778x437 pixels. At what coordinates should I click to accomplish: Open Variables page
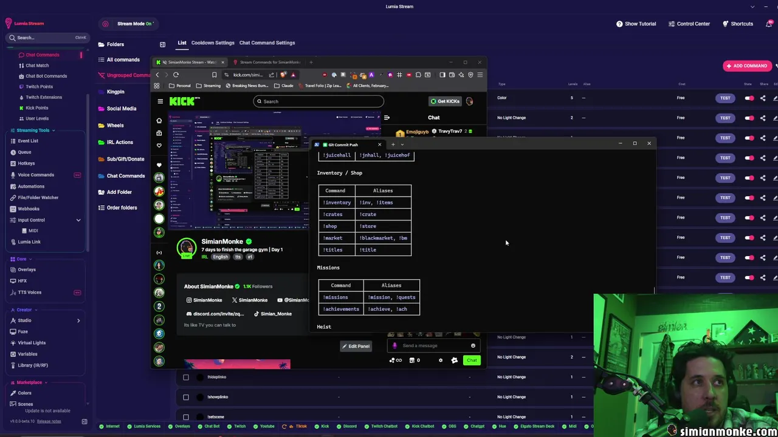tap(27, 354)
